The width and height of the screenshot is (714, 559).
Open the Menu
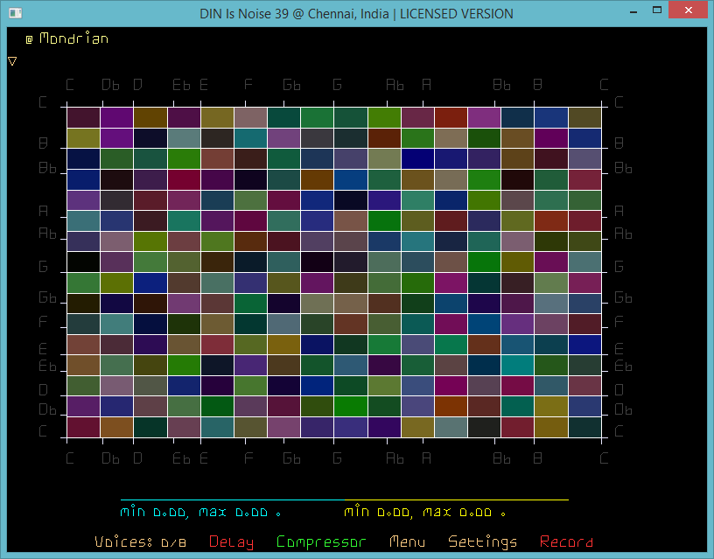[x=408, y=542]
